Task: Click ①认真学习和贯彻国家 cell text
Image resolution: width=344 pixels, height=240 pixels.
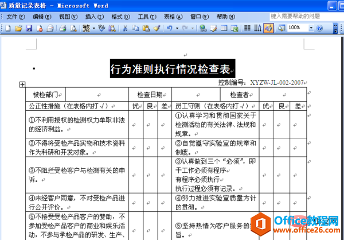Action: coord(216,125)
